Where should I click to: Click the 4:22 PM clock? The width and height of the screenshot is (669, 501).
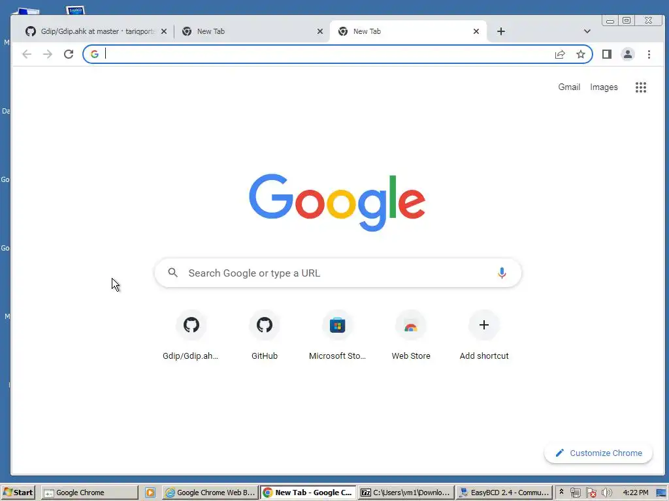tap(635, 493)
